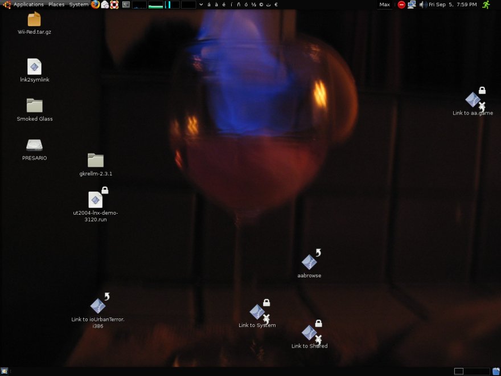
Task: Launch the Terminal from the panel
Action: (126, 5)
